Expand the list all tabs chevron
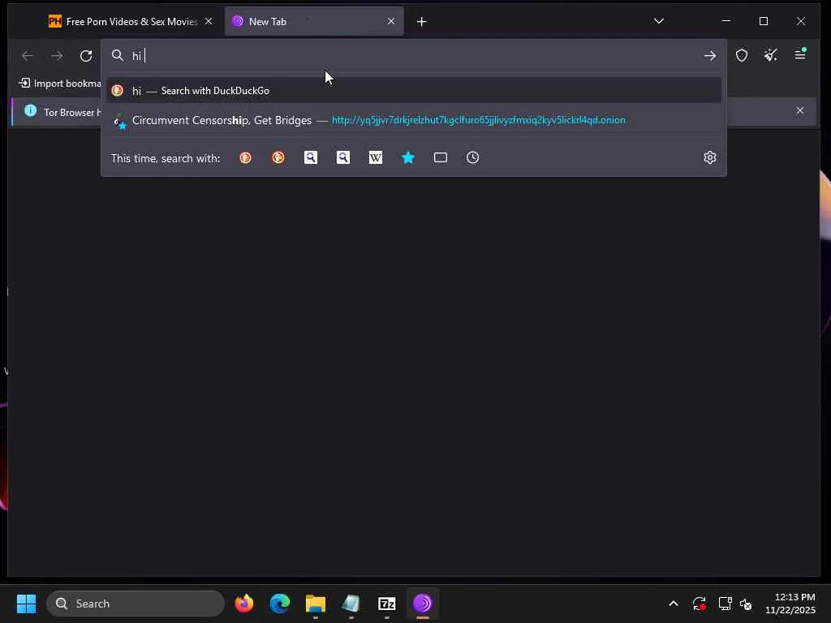 (659, 21)
